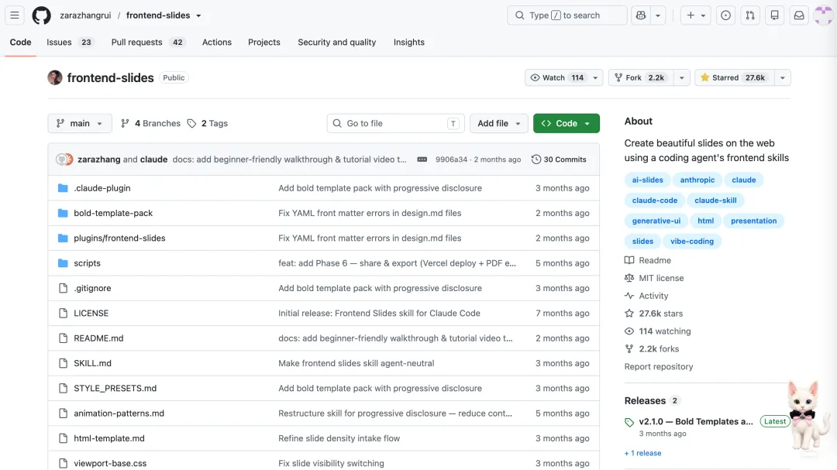Image resolution: width=837 pixels, height=470 pixels.
Task: Click the SKILL.md file icon
Action: click(x=63, y=363)
